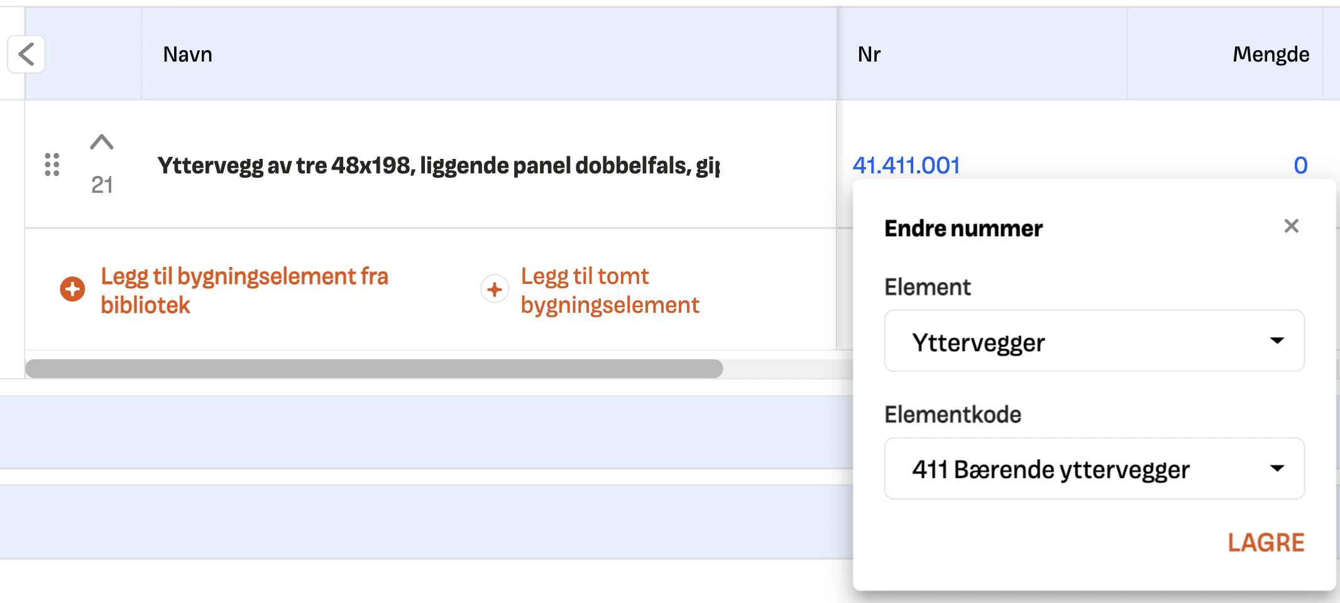Click the filled orange plus icon
1340x603 pixels.
[x=73, y=289]
